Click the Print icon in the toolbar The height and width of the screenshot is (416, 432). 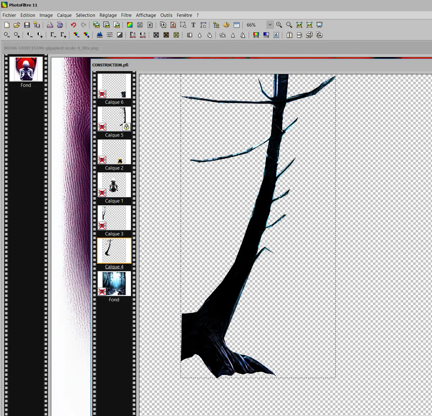coord(50,25)
